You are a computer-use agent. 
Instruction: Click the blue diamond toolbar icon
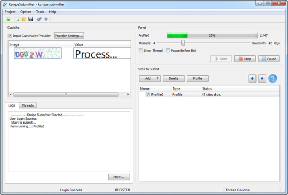(46, 19)
